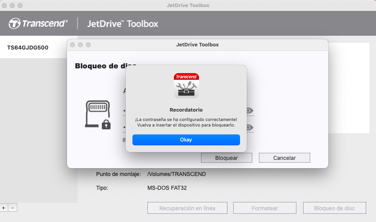Show the second password via eye icon
This screenshot has height=222, width=376.
click(249, 127)
